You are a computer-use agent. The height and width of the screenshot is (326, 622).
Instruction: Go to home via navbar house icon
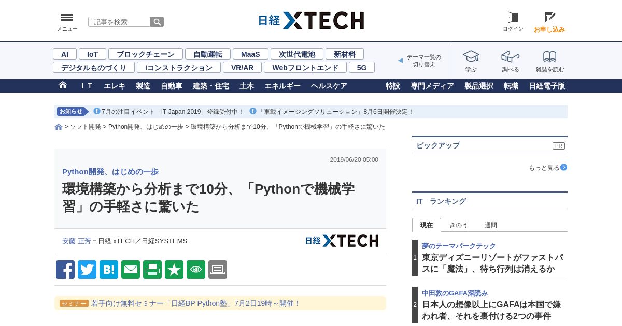[63, 85]
